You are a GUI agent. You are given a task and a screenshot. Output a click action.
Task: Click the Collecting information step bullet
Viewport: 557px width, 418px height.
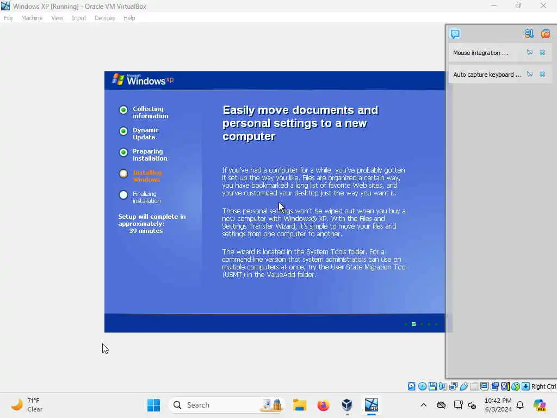click(x=123, y=110)
